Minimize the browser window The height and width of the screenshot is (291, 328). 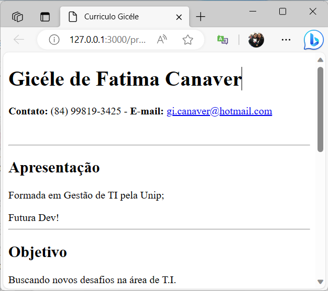253,11
